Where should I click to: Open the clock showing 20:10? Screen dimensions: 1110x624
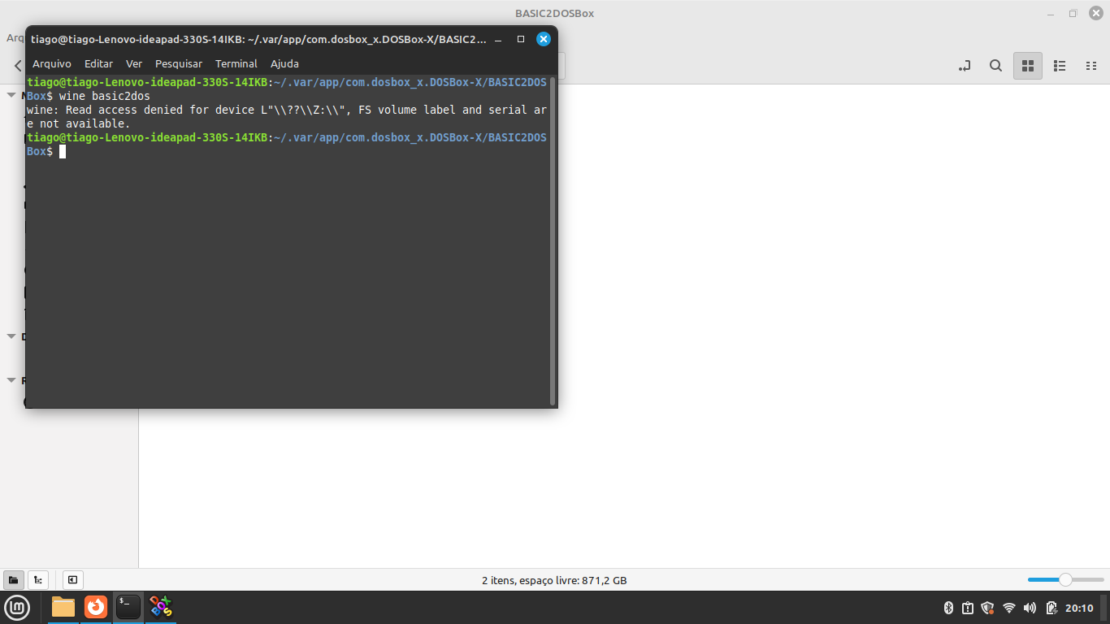pyautogui.click(x=1079, y=608)
